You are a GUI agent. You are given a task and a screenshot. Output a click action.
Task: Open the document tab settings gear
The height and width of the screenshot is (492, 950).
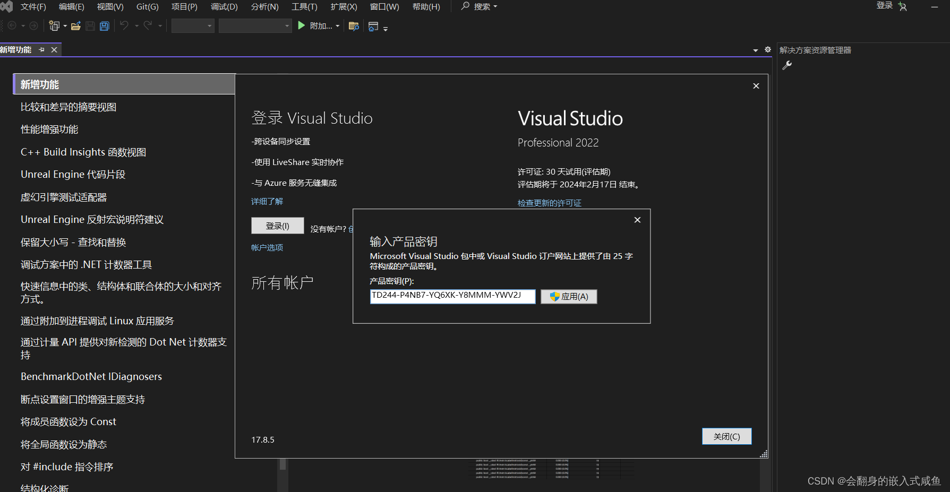click(x=768, y=49)
